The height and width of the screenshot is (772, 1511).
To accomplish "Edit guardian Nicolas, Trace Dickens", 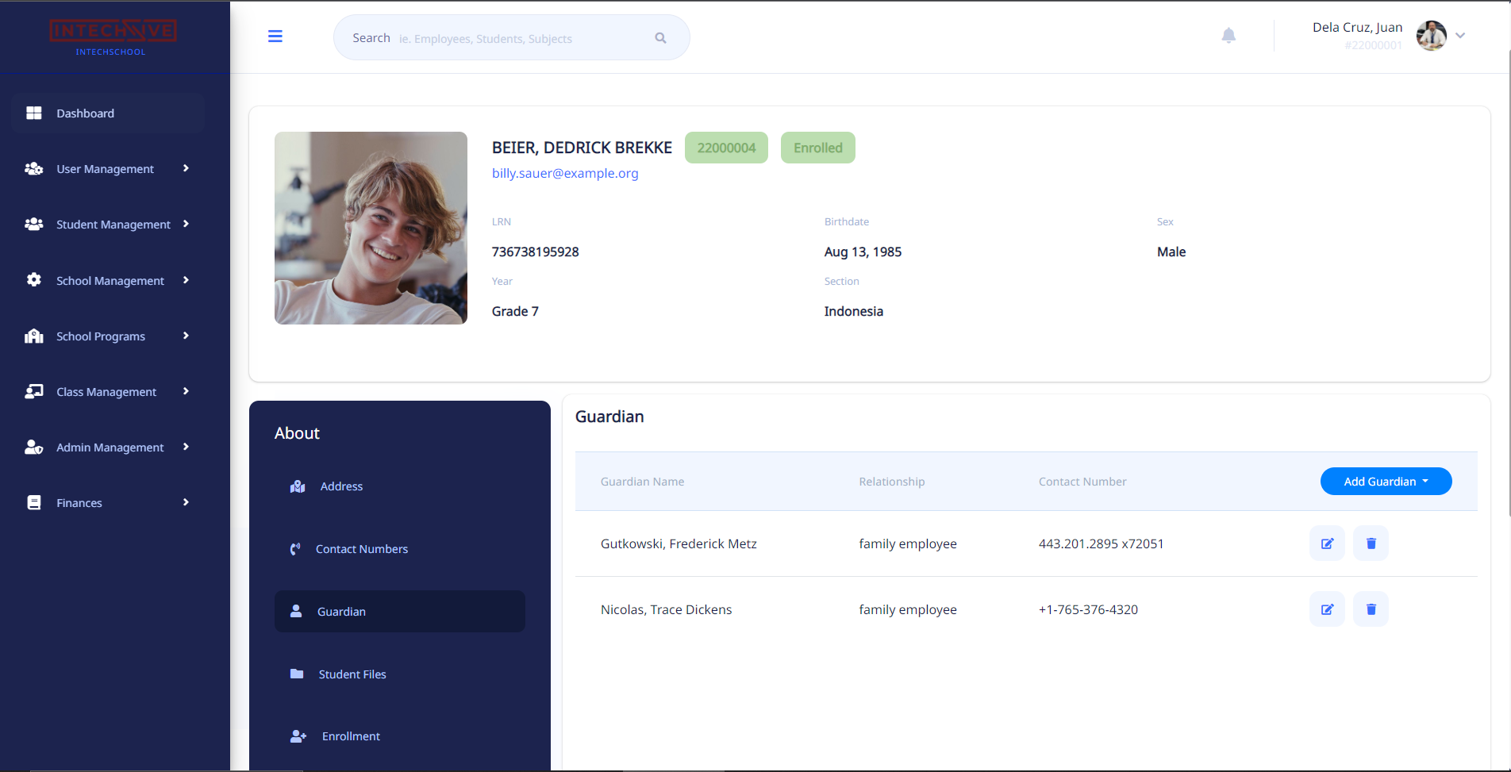I will coord(1327,609).
